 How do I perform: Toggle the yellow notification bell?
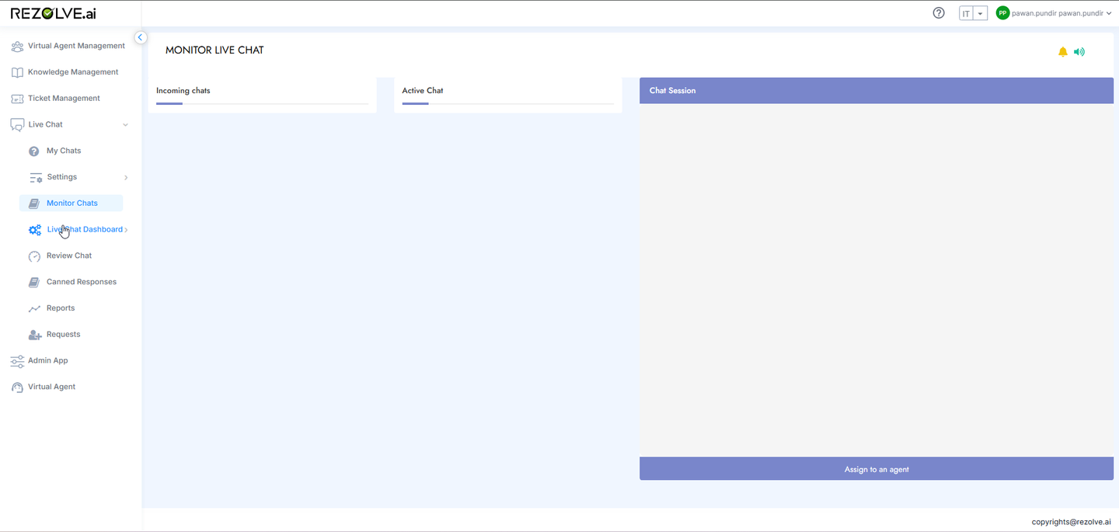pyautogui.click(x=1063, y=52)
